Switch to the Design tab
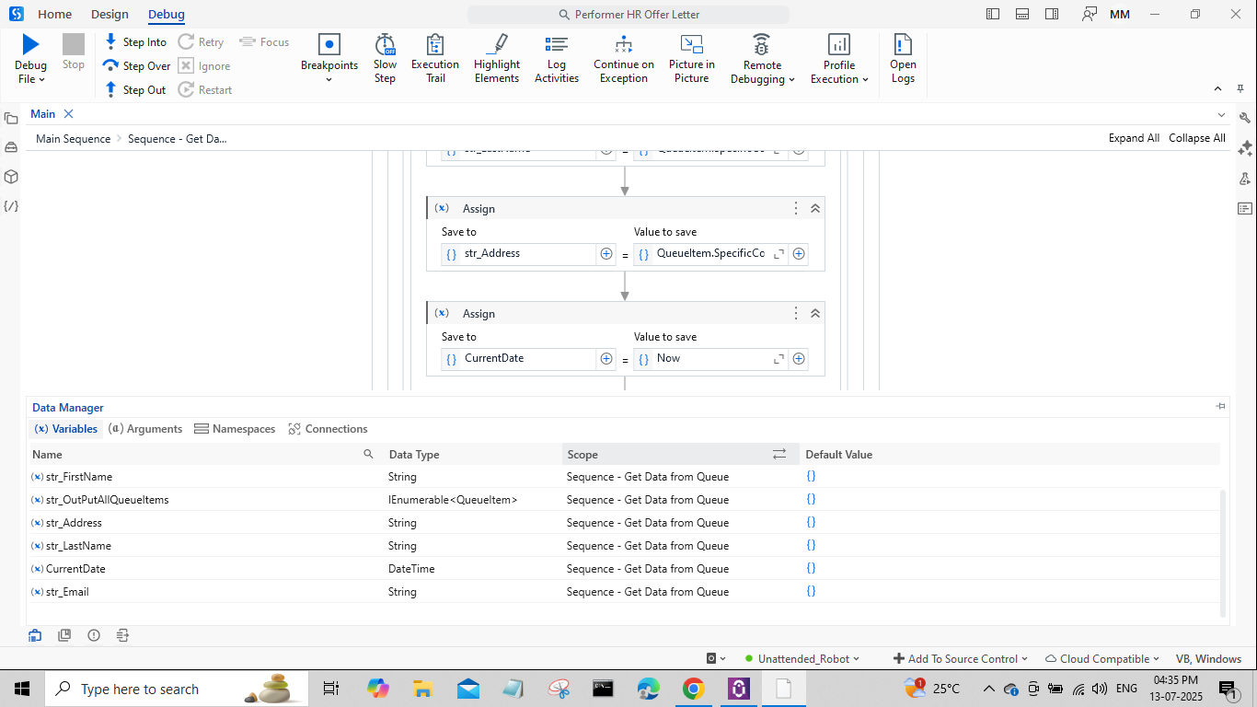Image resolution: width=1257 pixels, height=707 pixels. (110, 14)
